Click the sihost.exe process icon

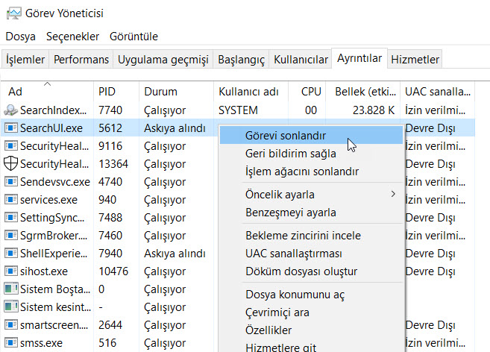click(11, 271)
